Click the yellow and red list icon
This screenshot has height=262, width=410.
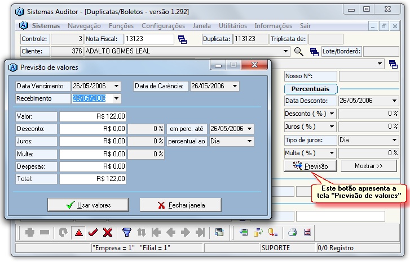coord(273,232)
